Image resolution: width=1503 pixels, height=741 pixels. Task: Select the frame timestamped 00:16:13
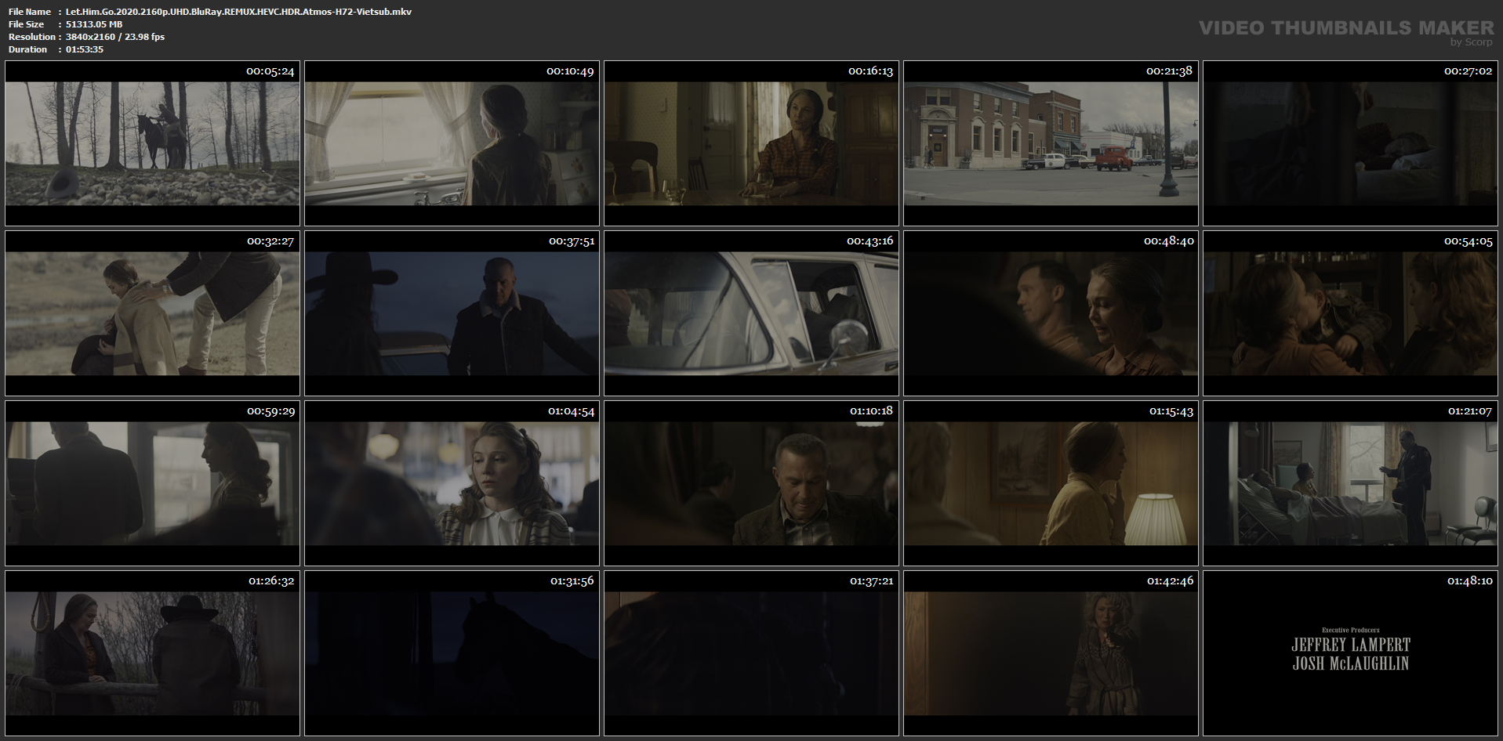[x=752, y=143]
